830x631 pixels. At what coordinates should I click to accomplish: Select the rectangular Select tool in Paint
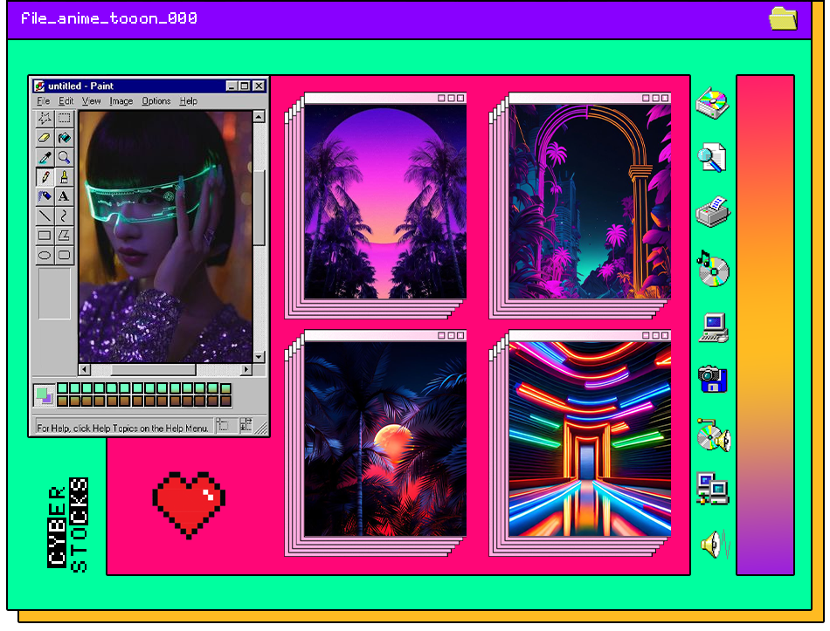click(x=64, y=118)
